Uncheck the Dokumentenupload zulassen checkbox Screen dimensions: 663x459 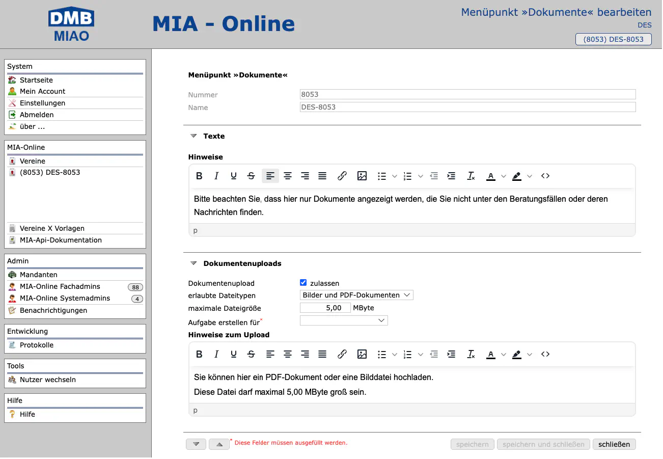pos(303,283)
